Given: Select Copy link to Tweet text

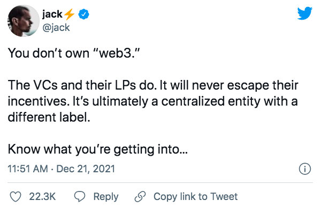Looking at the screenshot, I should [x=195, y=197].
